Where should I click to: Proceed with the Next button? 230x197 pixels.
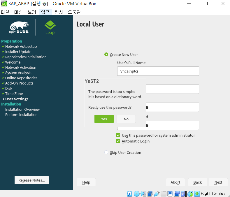[x=218, y=182]
